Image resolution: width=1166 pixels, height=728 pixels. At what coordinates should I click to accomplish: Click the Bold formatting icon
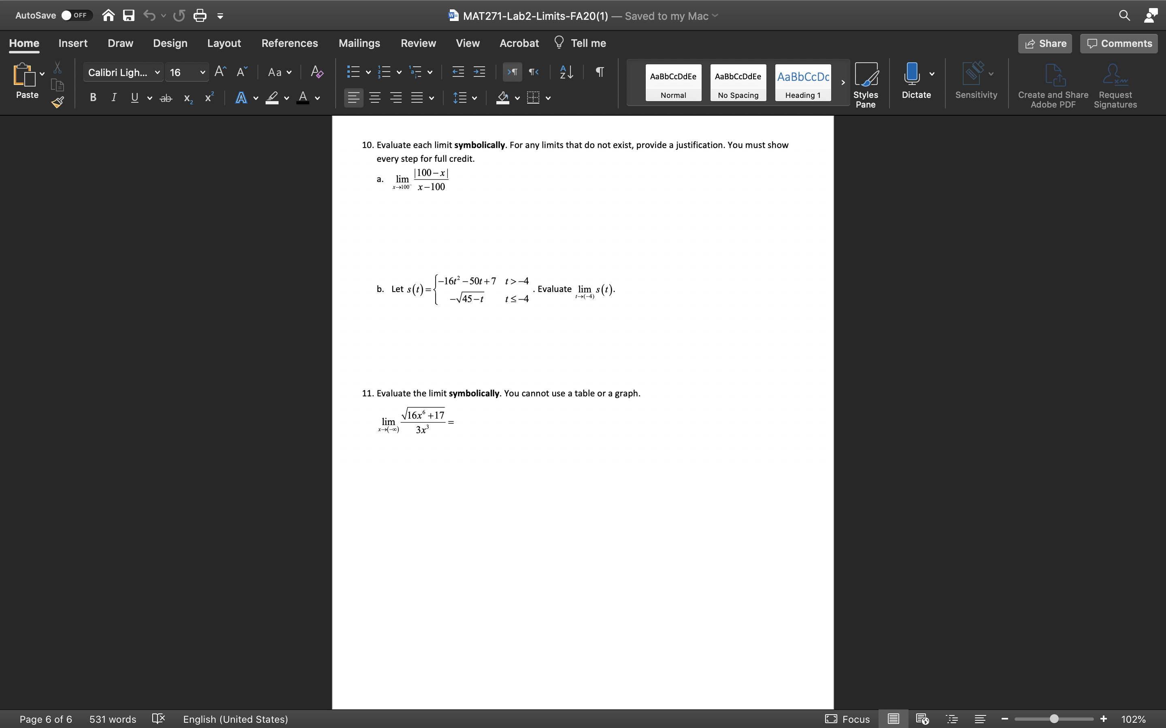(x=92, y=98)
